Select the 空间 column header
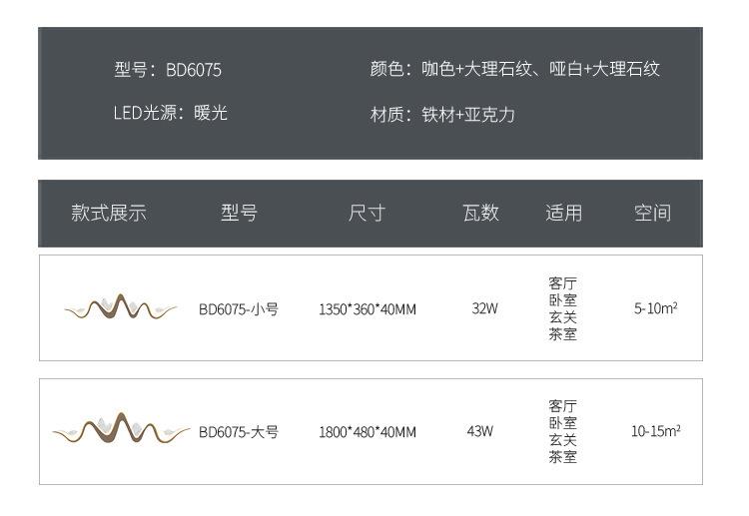The width and height of the screenshot is (749, 516). click(653, 213)
